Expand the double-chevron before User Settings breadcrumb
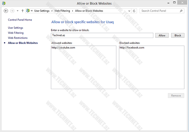 (32, 11)
